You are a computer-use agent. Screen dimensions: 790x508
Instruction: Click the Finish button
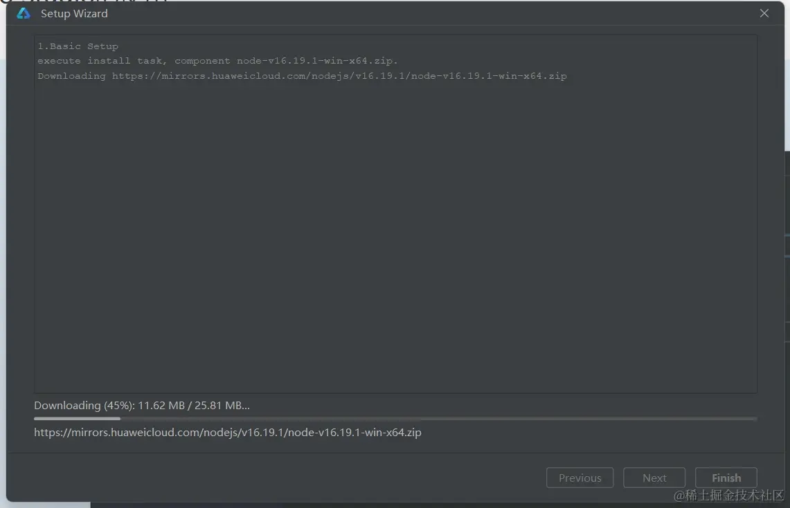coord(726,478)
